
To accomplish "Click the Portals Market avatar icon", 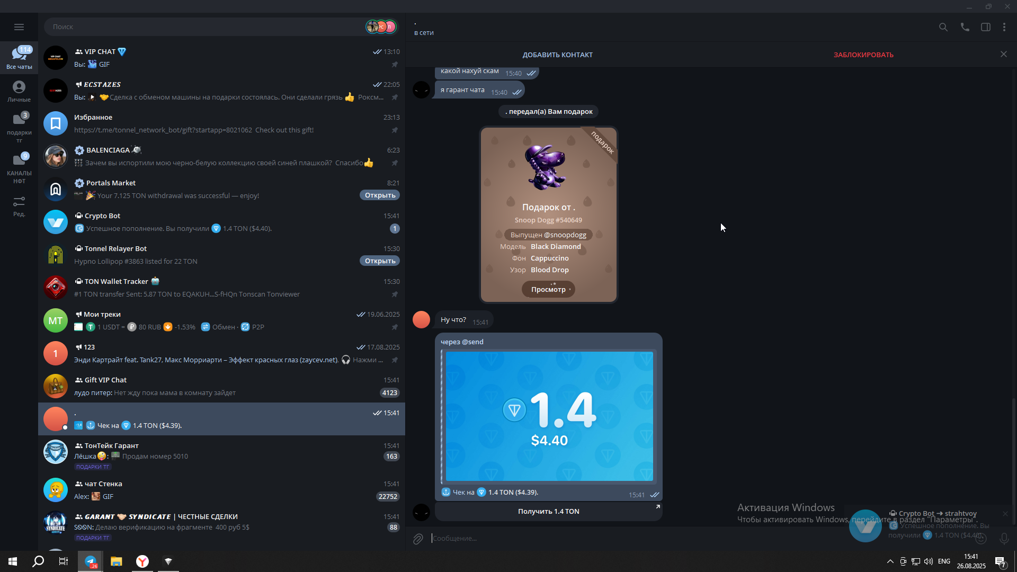I will pos(56,189).
